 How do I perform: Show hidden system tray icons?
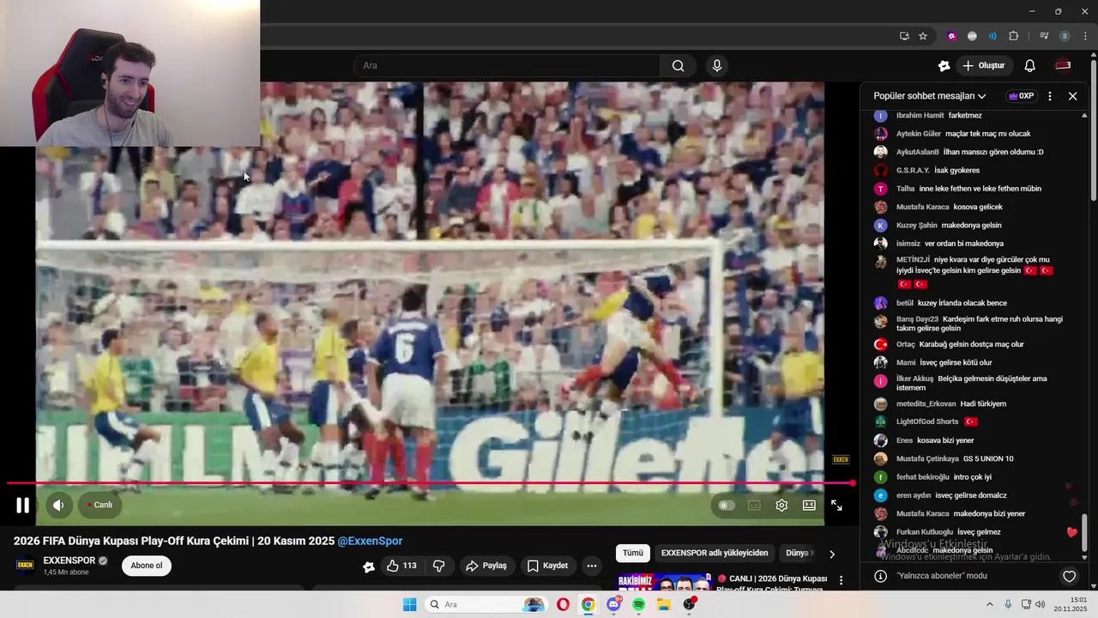pyautogui.click(x=989, y=604)
